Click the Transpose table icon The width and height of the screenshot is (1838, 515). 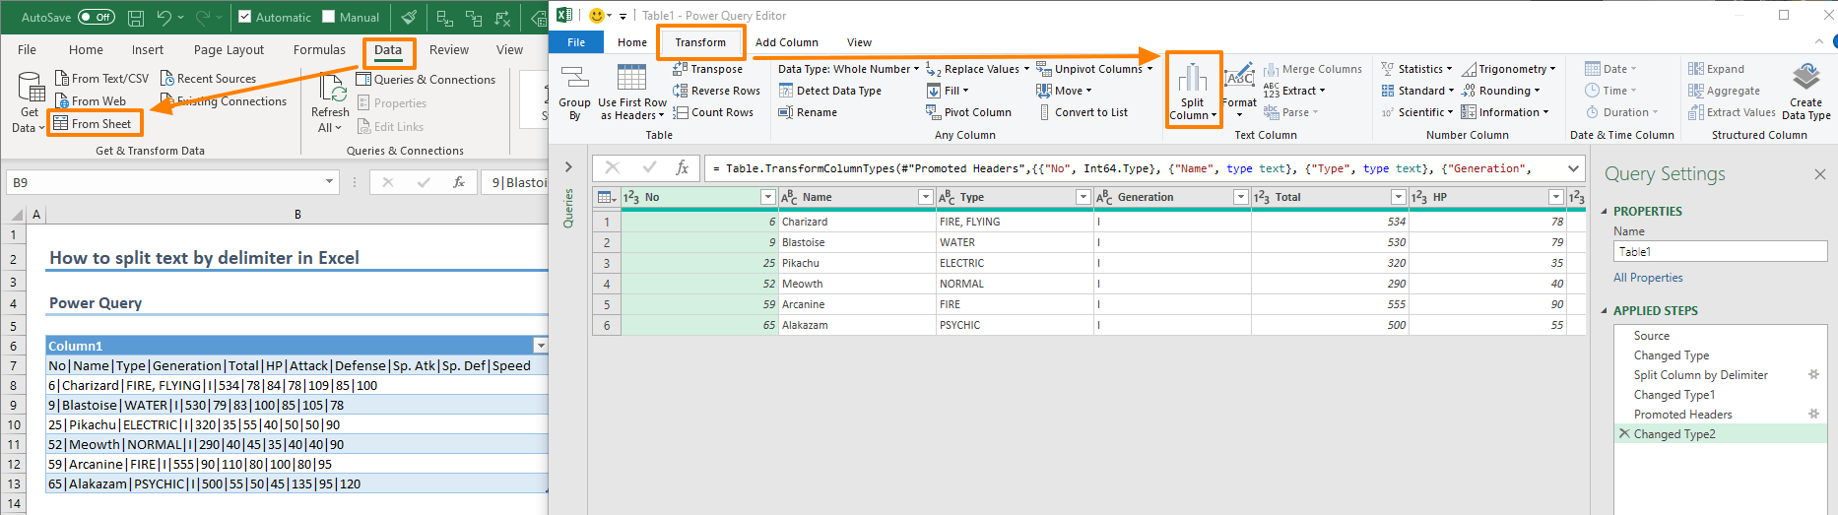click(680, 69)
